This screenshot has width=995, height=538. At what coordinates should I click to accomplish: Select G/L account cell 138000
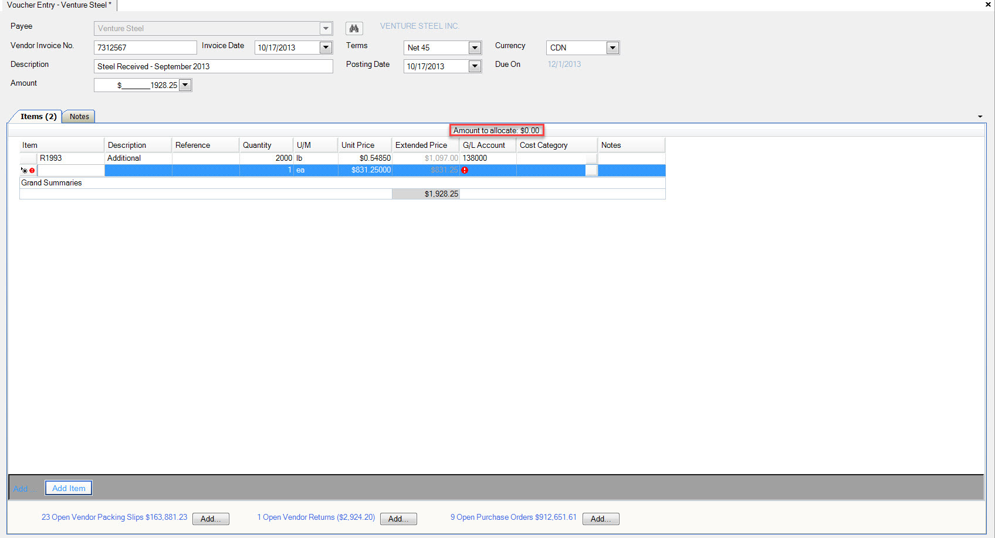point(488,158)
